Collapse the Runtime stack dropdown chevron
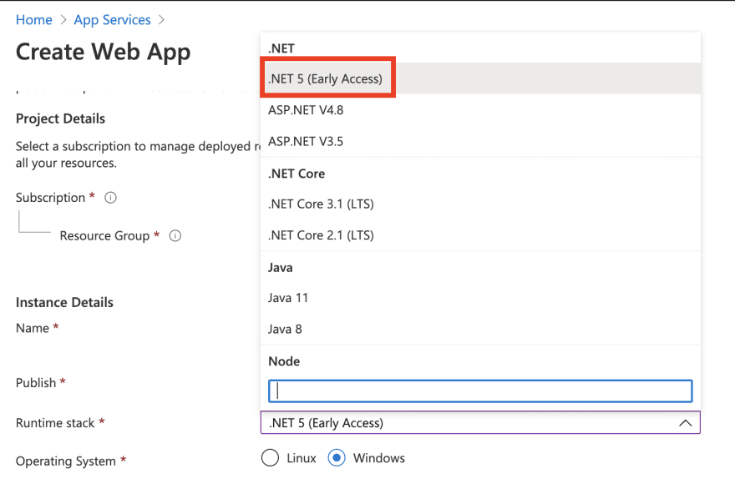 coord(686,423)
